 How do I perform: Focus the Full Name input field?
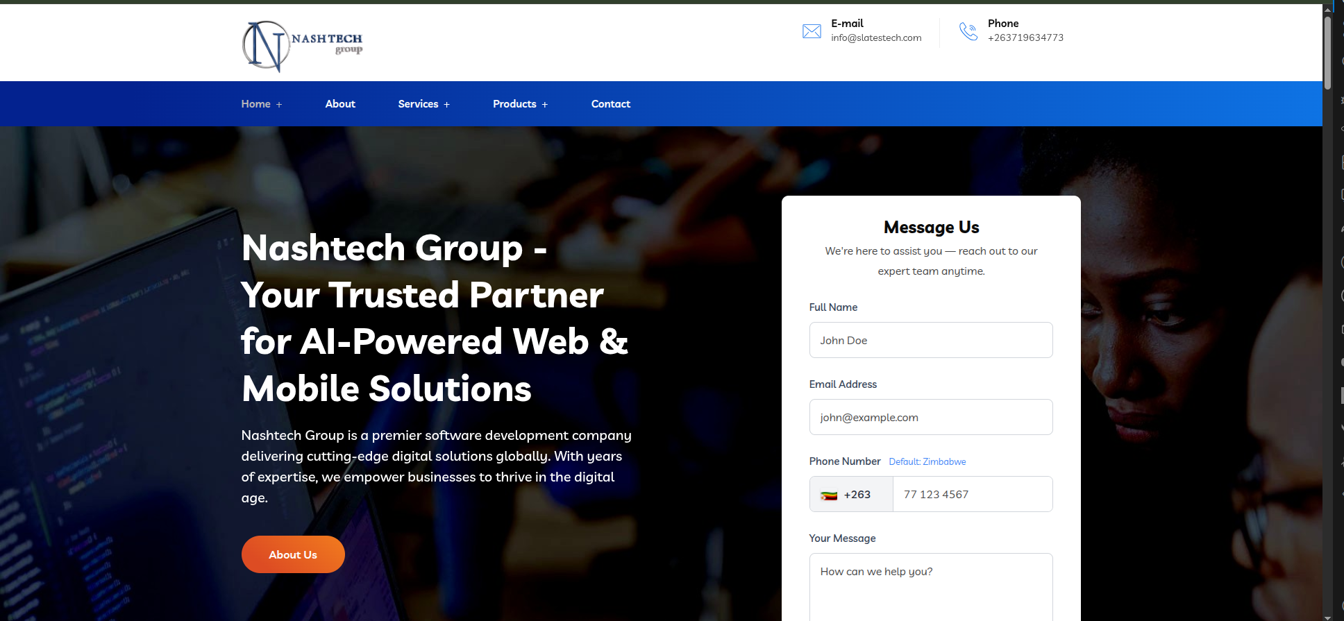click(x=930, y=340)
